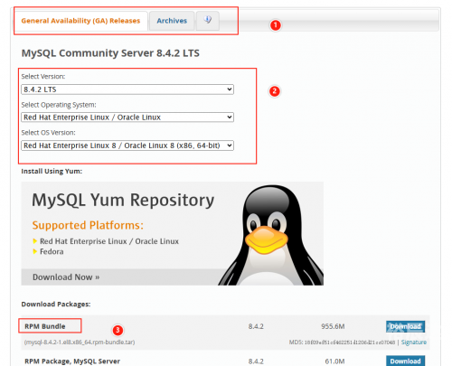
Task: Select the MD5 checksum text for RPM Bundle
Action: [x=342, y=343]
